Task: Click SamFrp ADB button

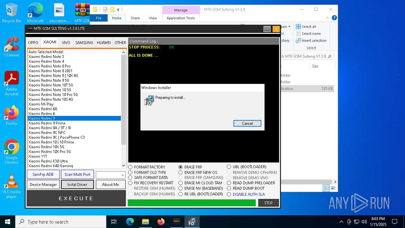Action: point(43,174)
